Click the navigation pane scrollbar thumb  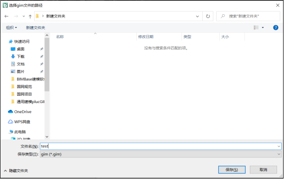47,64
